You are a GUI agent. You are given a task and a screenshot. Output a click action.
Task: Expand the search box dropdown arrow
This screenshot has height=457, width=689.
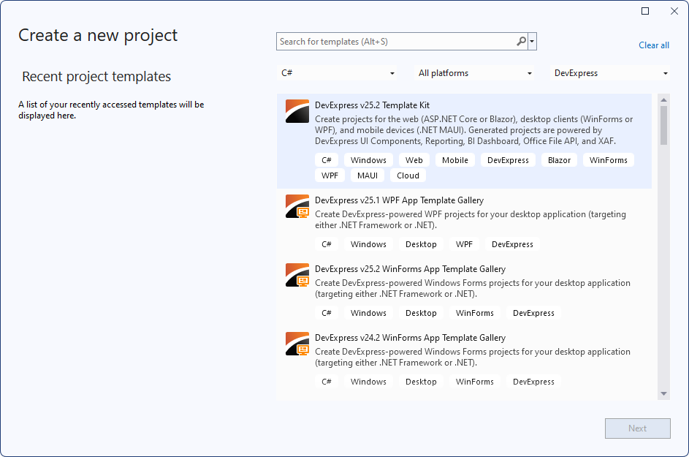click(x=532, y=41)
